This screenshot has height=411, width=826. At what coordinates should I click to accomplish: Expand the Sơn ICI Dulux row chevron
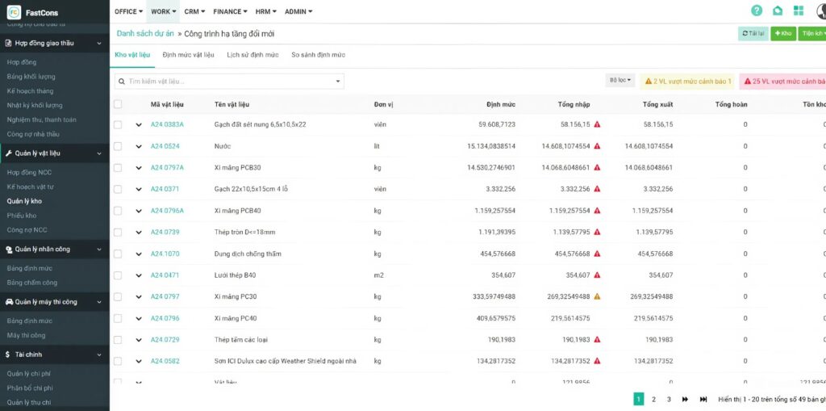(139, 362)
